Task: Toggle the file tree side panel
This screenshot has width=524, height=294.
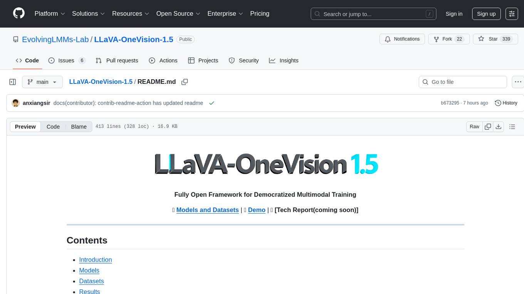Action: click(x=13, y=82)
